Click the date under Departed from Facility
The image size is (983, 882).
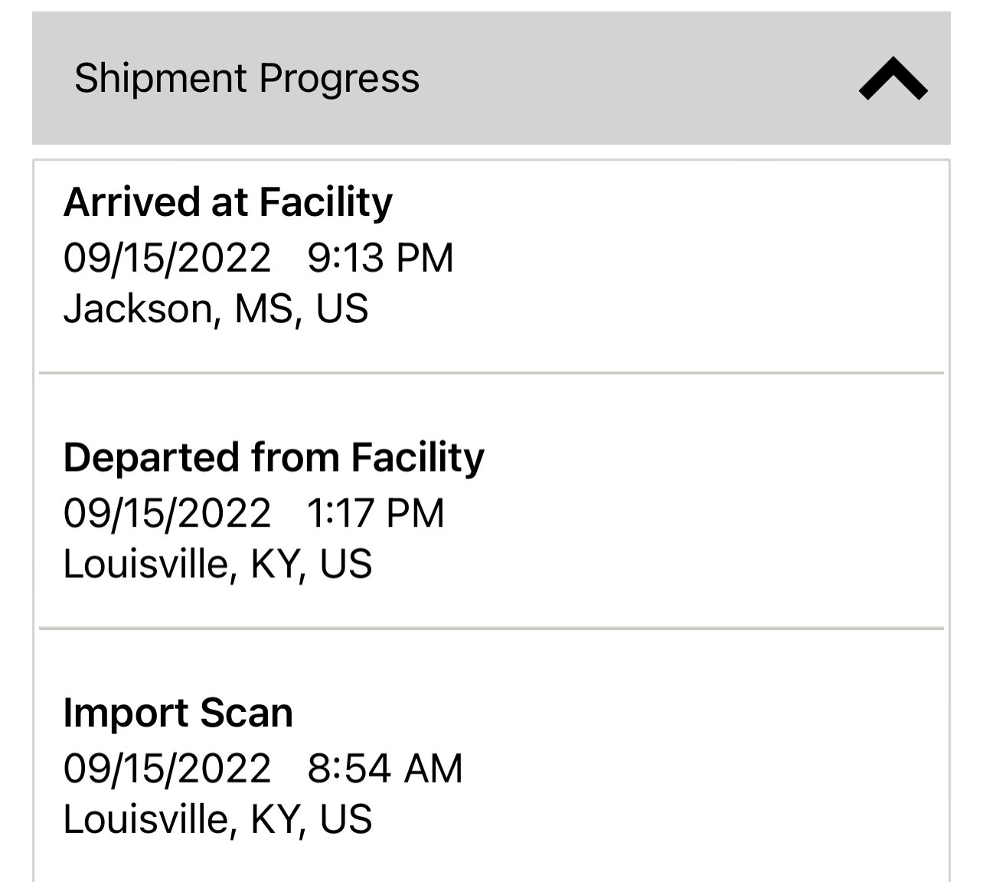(167, 513)
